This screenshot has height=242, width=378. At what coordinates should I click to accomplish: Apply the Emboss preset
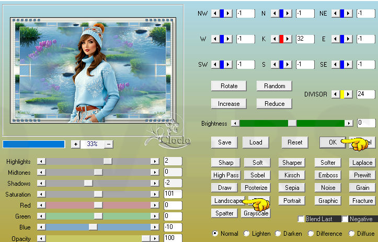coord(328,175)
